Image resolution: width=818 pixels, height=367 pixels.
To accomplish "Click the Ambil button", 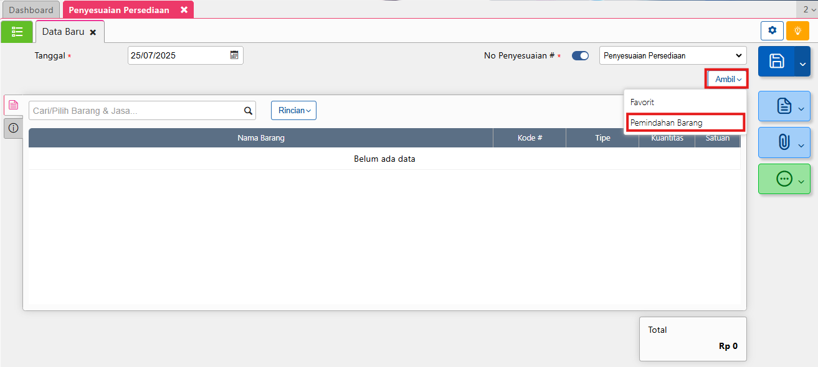I will pos(727,79).
